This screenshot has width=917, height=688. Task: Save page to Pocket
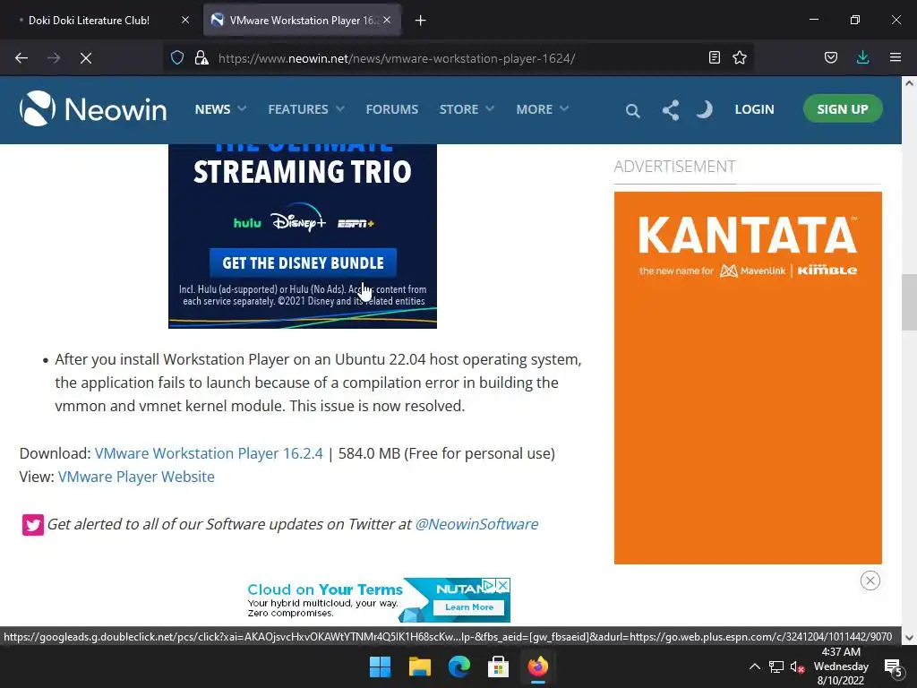[x=830, y=57]
